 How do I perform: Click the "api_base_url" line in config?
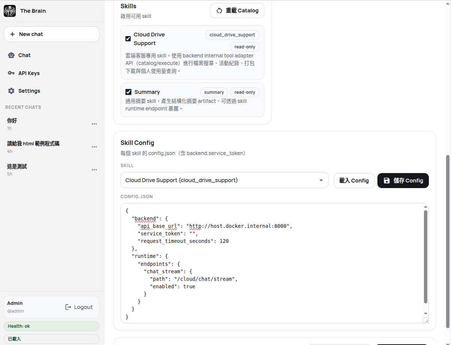(x=215, y=226)
